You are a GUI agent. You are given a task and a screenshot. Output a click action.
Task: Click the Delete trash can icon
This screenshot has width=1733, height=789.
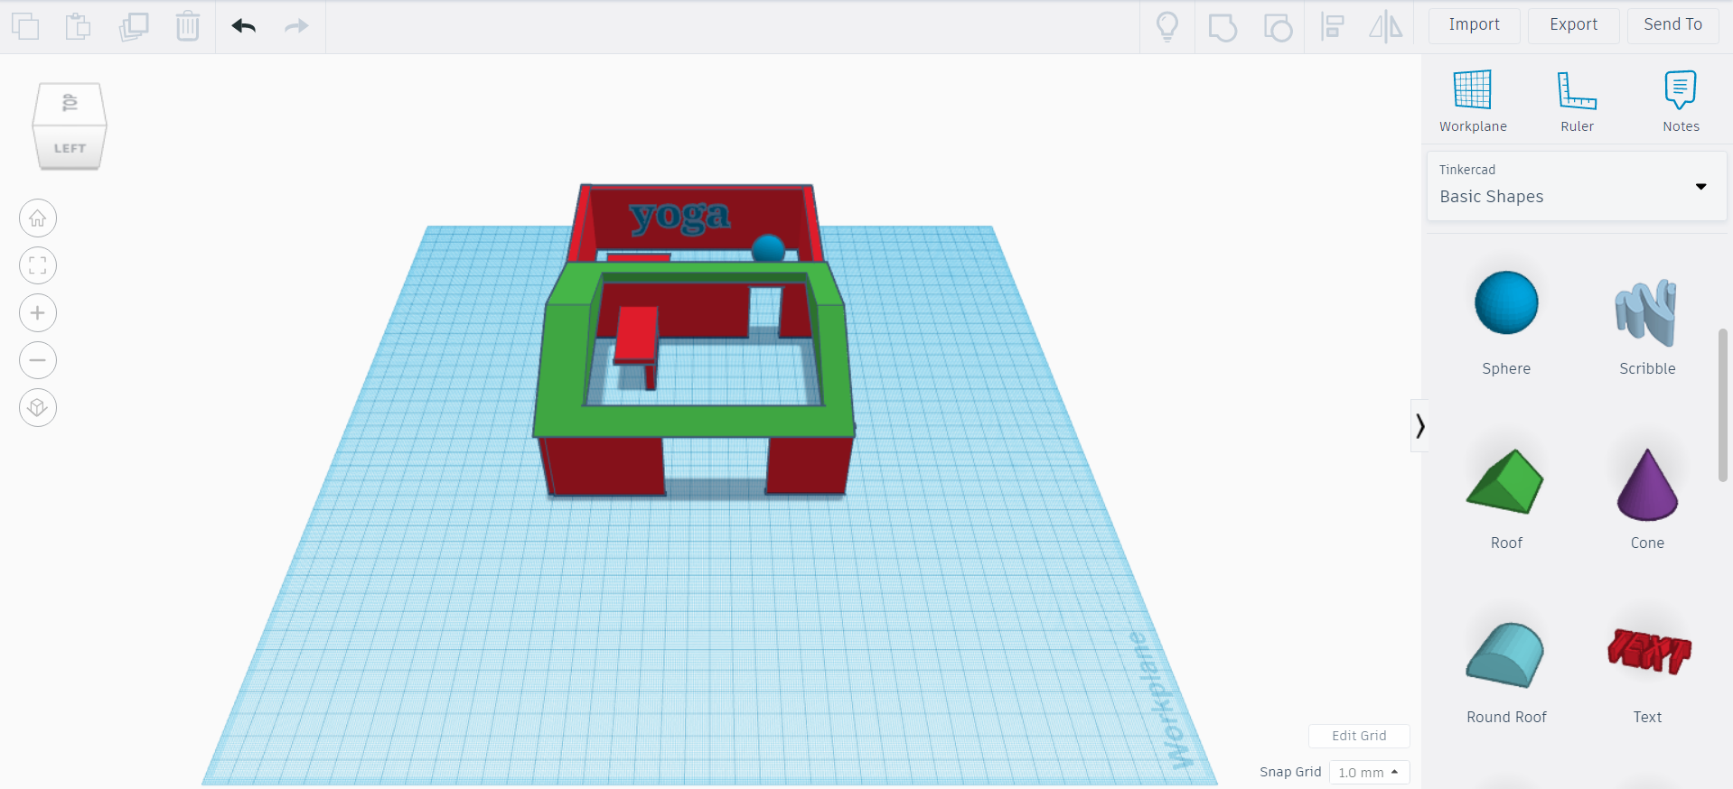tap(188, 26)
